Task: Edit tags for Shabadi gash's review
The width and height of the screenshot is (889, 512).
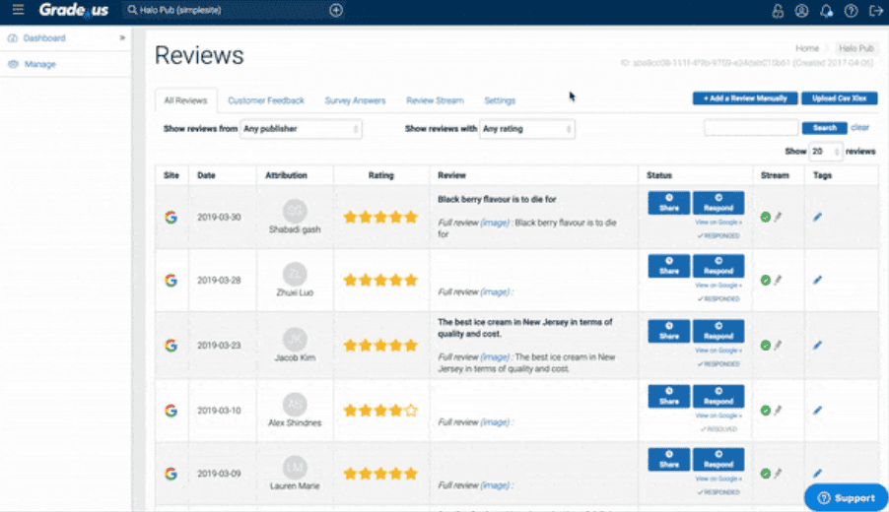Action: click(817, 217)
